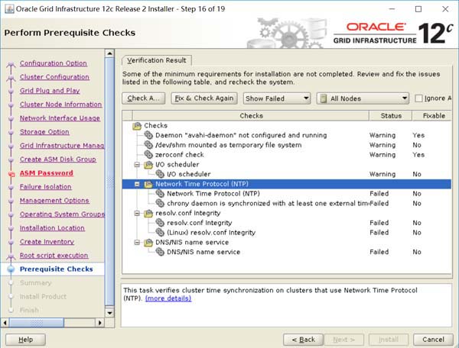Open the more details link
Image resolution: width=459 pixels, height=348 pixels.
pyautogui.click(x=168, y=298)
